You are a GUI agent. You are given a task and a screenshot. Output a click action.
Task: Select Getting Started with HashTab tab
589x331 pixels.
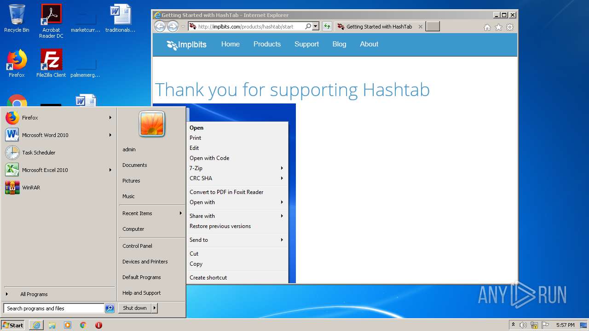[380, 27]
